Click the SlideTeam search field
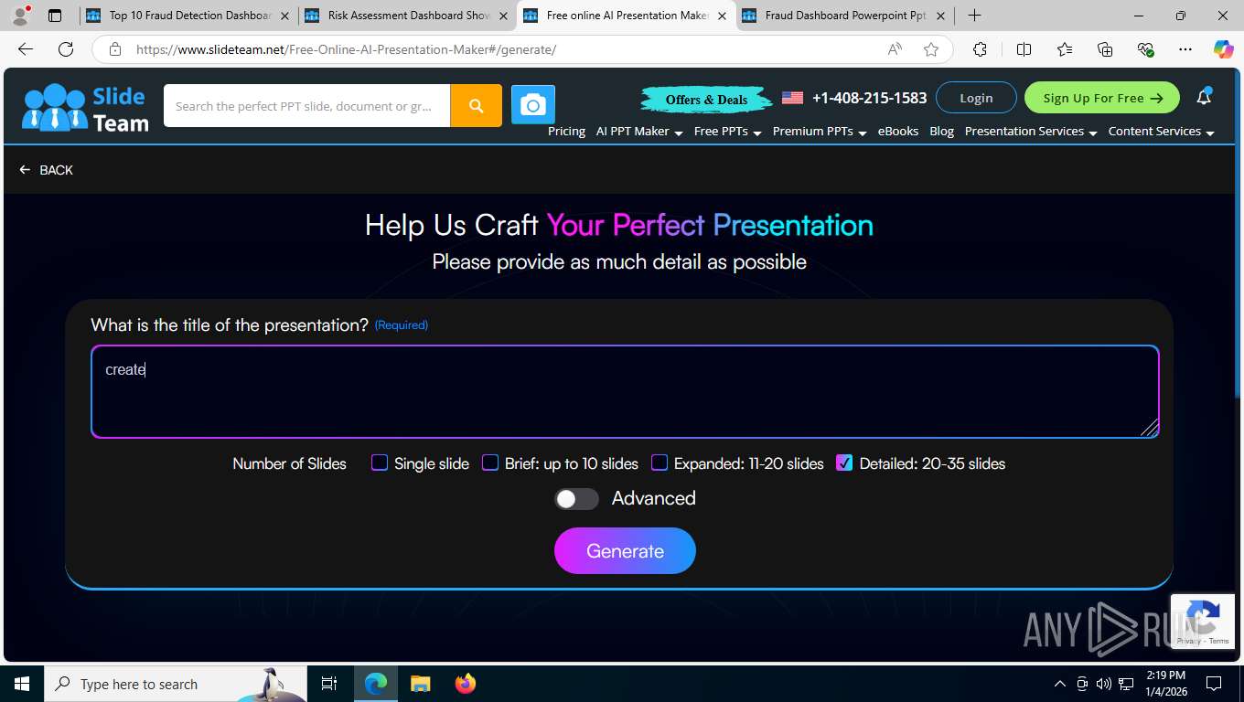The image size is (1244, 702). click(x=306, y=106)
